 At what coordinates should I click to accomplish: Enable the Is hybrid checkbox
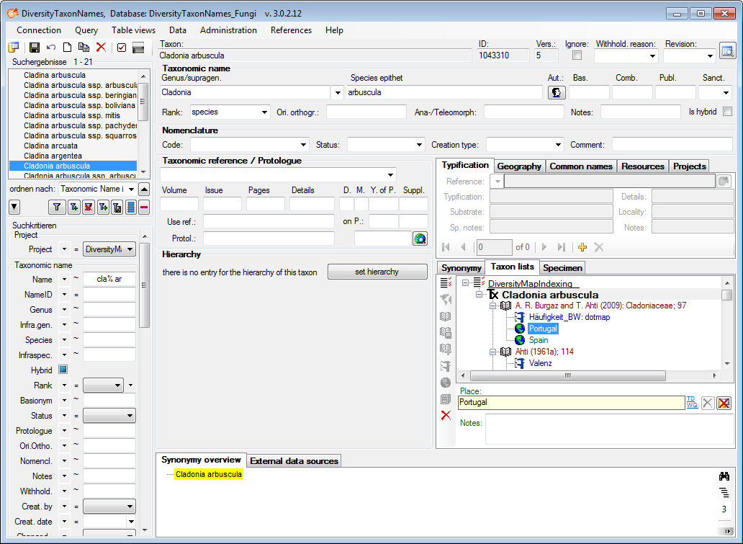727,112
